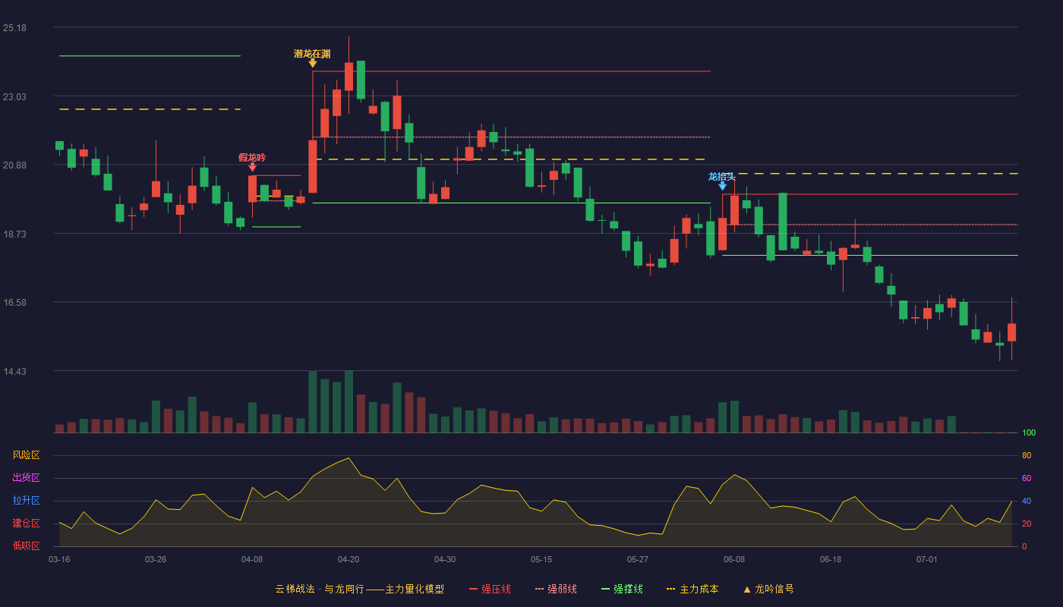Click the 04-08 date axis label
Viewport: 1063px width, 607px height.
click(x=252, y=559)
